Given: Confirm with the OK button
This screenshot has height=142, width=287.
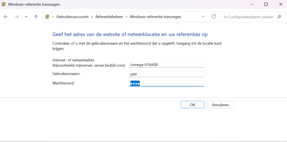Looking at the screenshot, I should [x=192, y=105].
